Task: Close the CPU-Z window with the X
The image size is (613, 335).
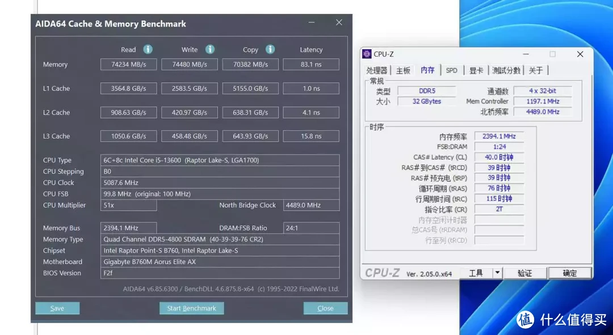Action: (x=580, y=54)
